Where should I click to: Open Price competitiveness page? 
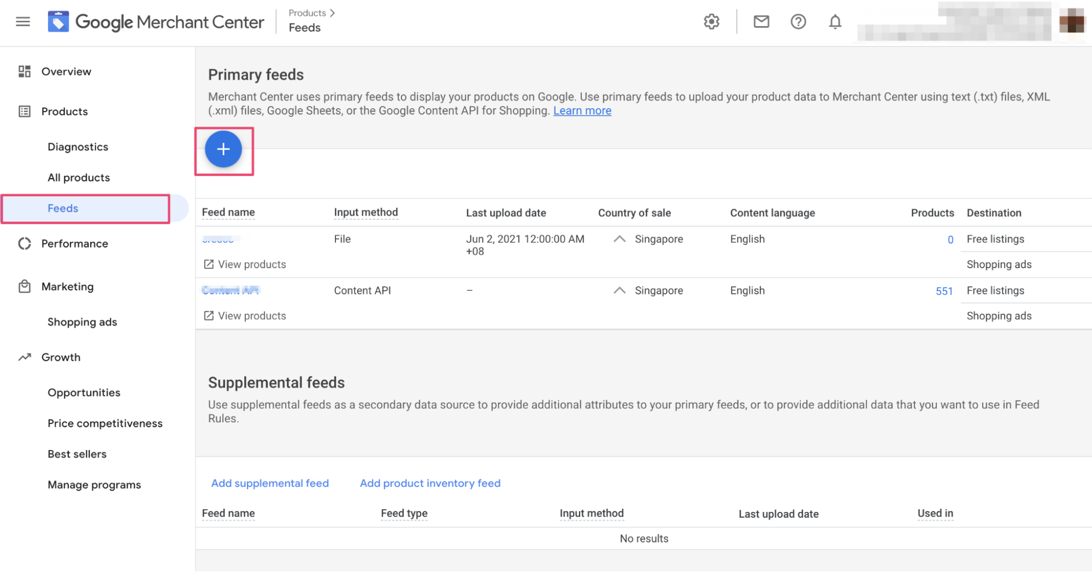(x=105, y=423)
